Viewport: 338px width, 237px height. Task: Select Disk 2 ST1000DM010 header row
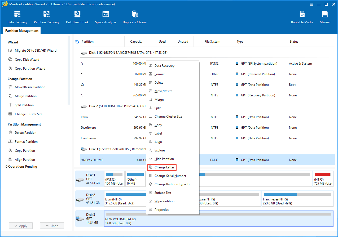pyautogui.click(x=208, y=106)
